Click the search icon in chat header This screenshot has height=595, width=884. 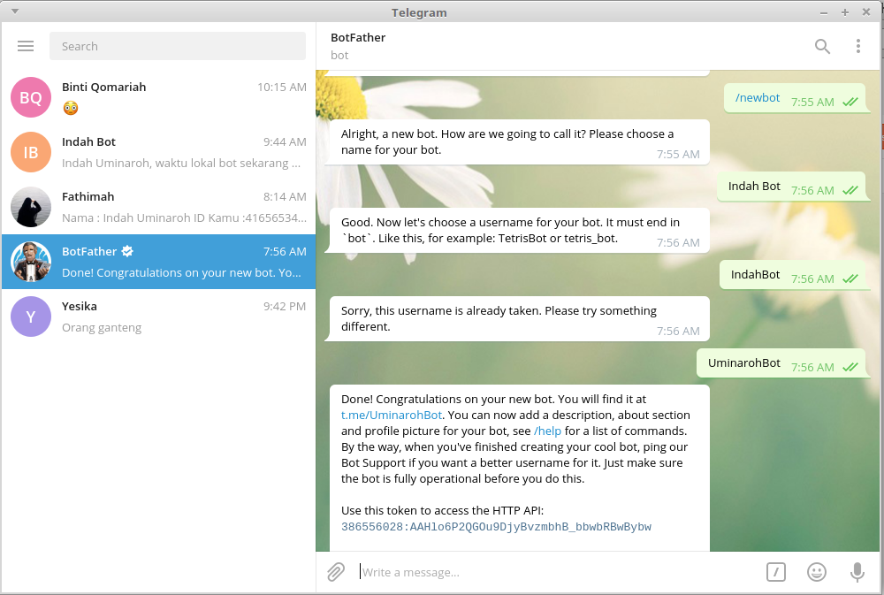pyautogui.click(x=822, y=46)
